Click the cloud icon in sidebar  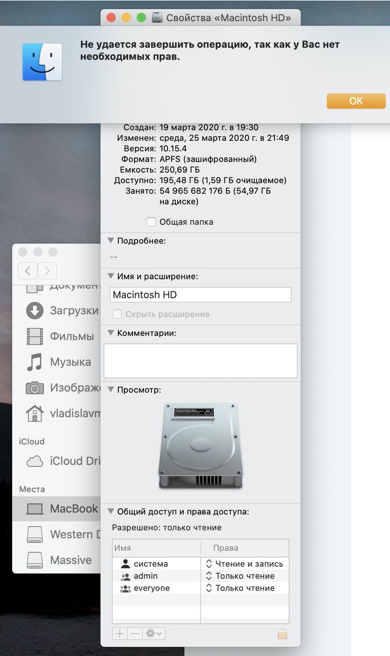[34, 461]
